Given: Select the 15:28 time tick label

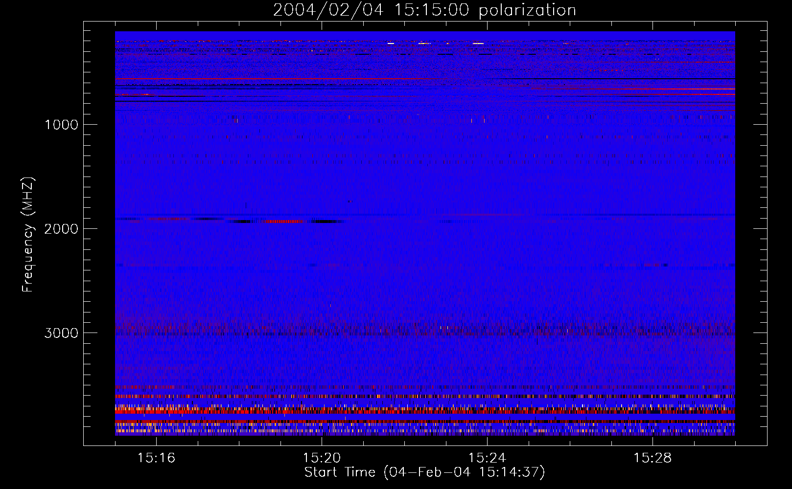Looking at the screenshot, I should click(652, 458).
